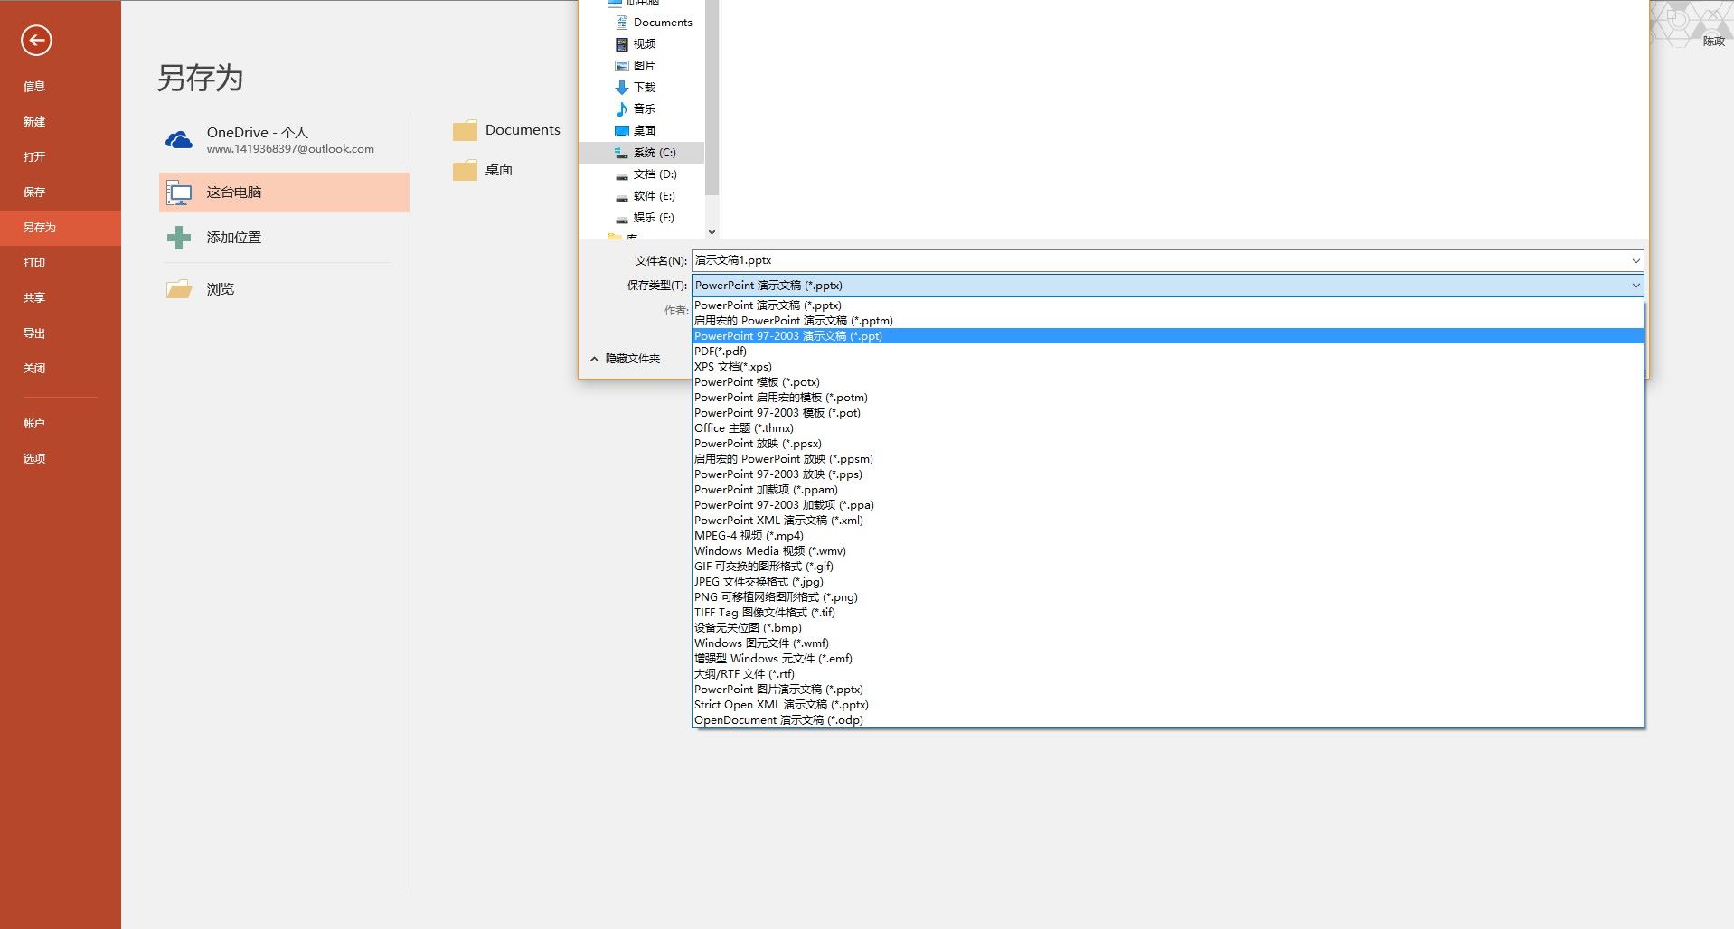The width and height of the screenshot is (1734, 929).
Task: Click the 图片 picture icon in the tree
Action: [x=622, y=66]
